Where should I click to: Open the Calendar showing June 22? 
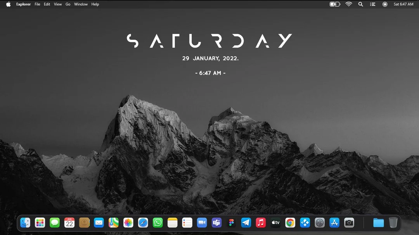[x=69, y=223]
